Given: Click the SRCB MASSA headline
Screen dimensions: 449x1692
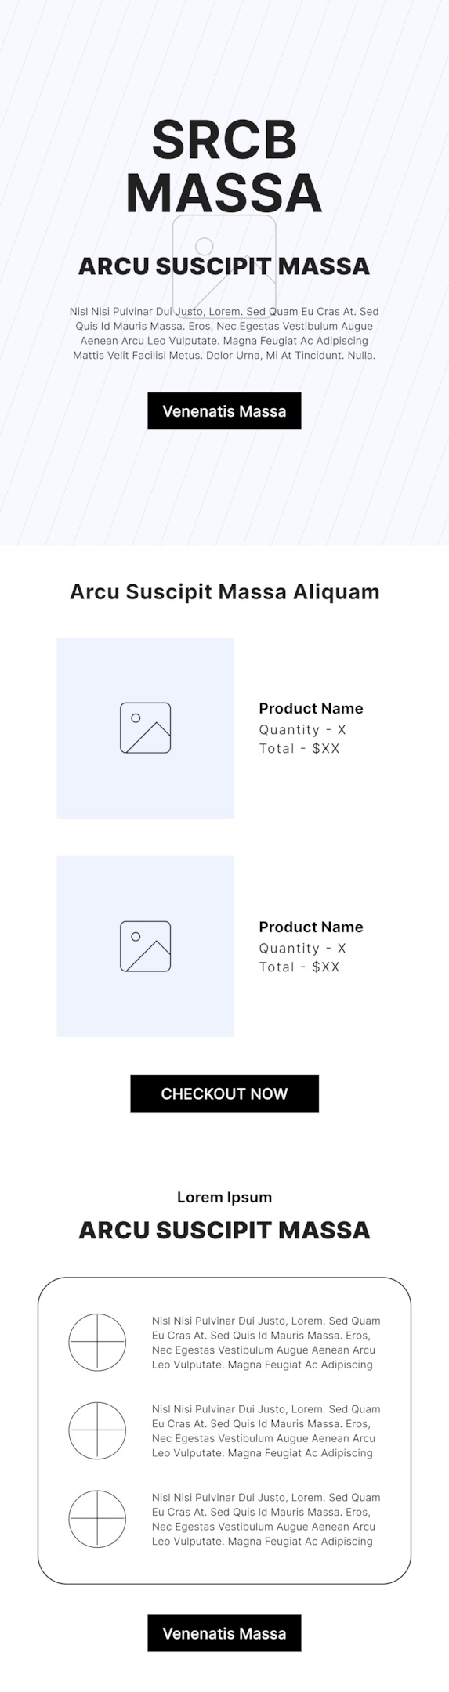Looking at the screenshot, I should (224, 165).
